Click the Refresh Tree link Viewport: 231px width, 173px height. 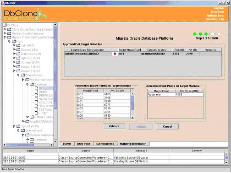pyautogui.click(x=215, y=16)
